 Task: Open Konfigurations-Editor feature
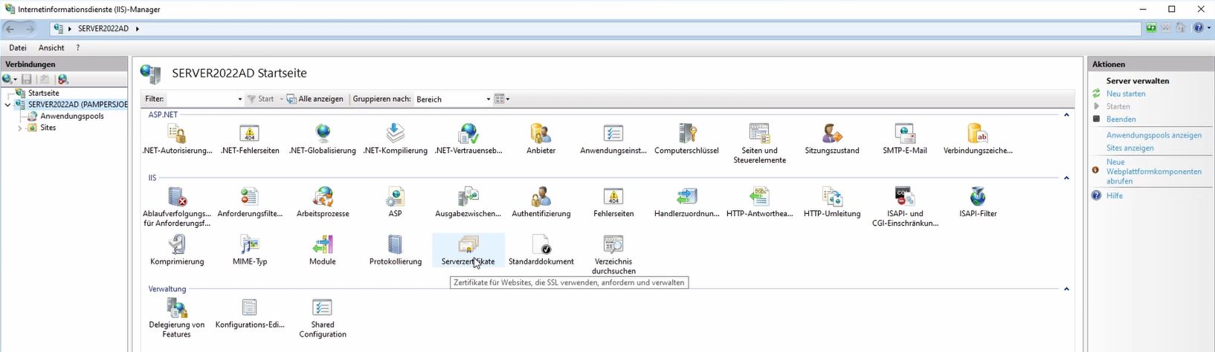250,313
